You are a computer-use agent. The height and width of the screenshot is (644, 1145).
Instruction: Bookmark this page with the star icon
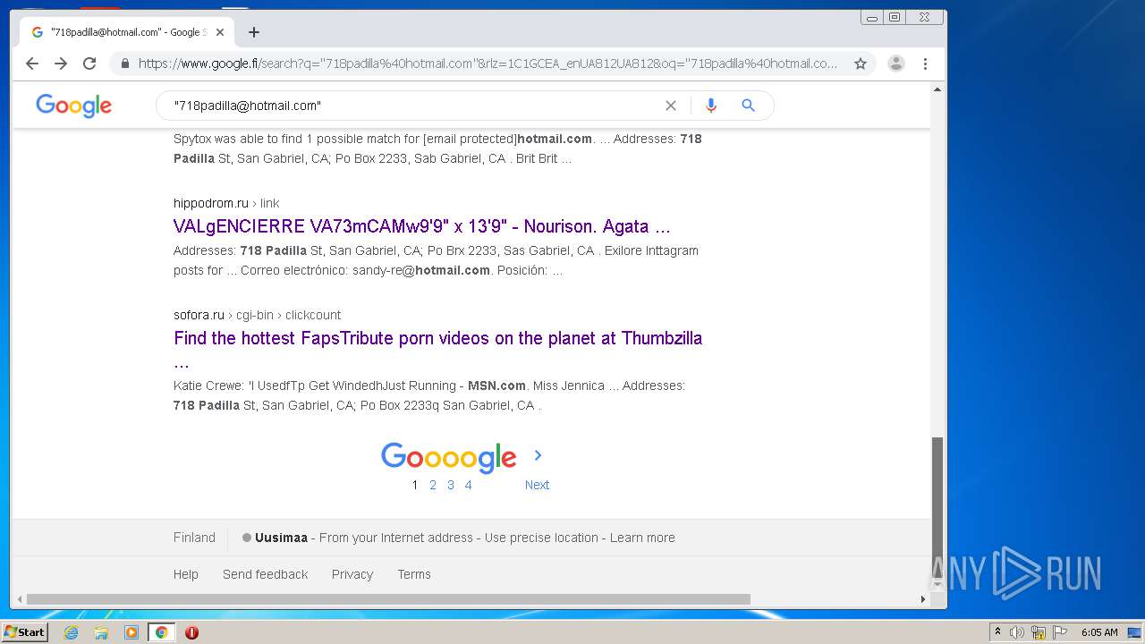[861, 64]
